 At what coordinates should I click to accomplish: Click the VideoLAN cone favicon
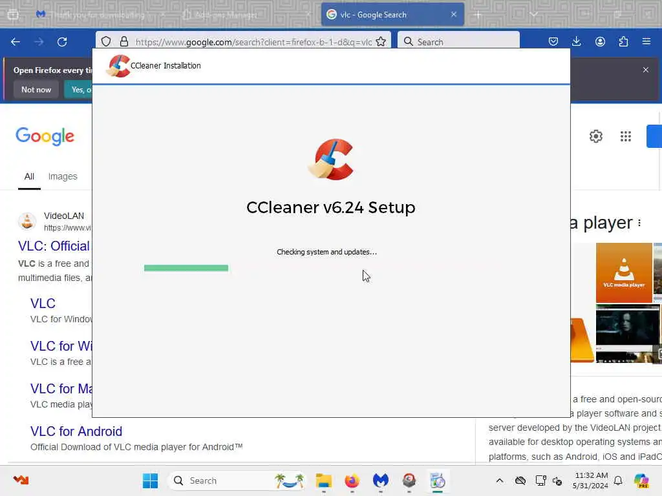pyautogui.click(x=27, y=221)
